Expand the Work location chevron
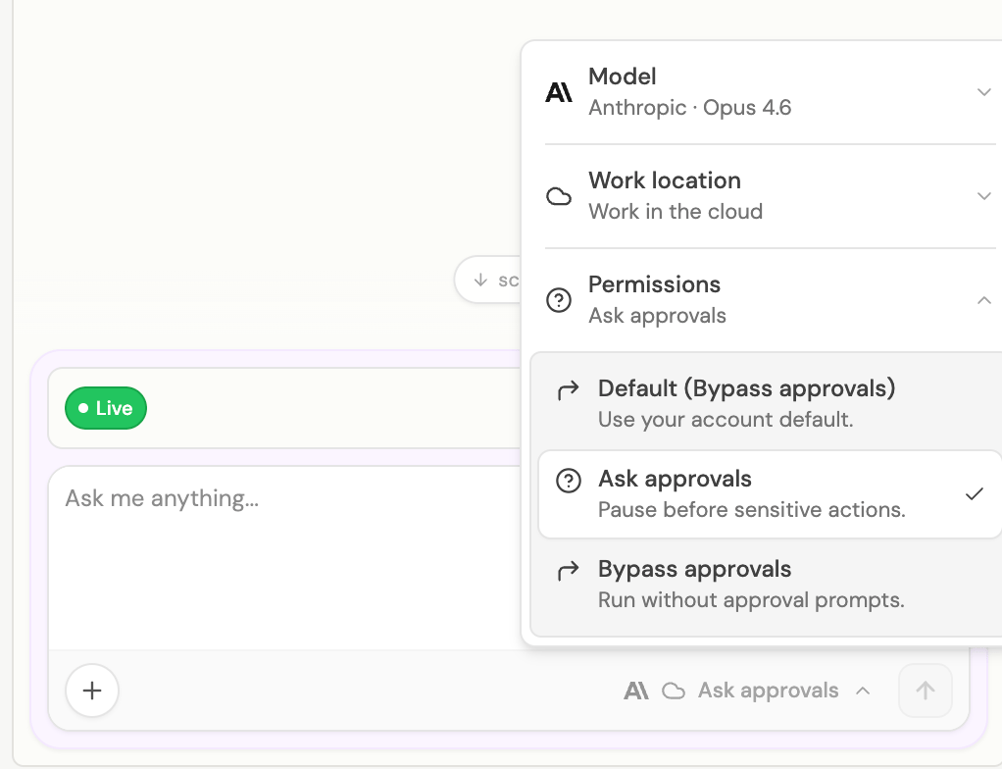1002x769 pixels. coord(983,195)
